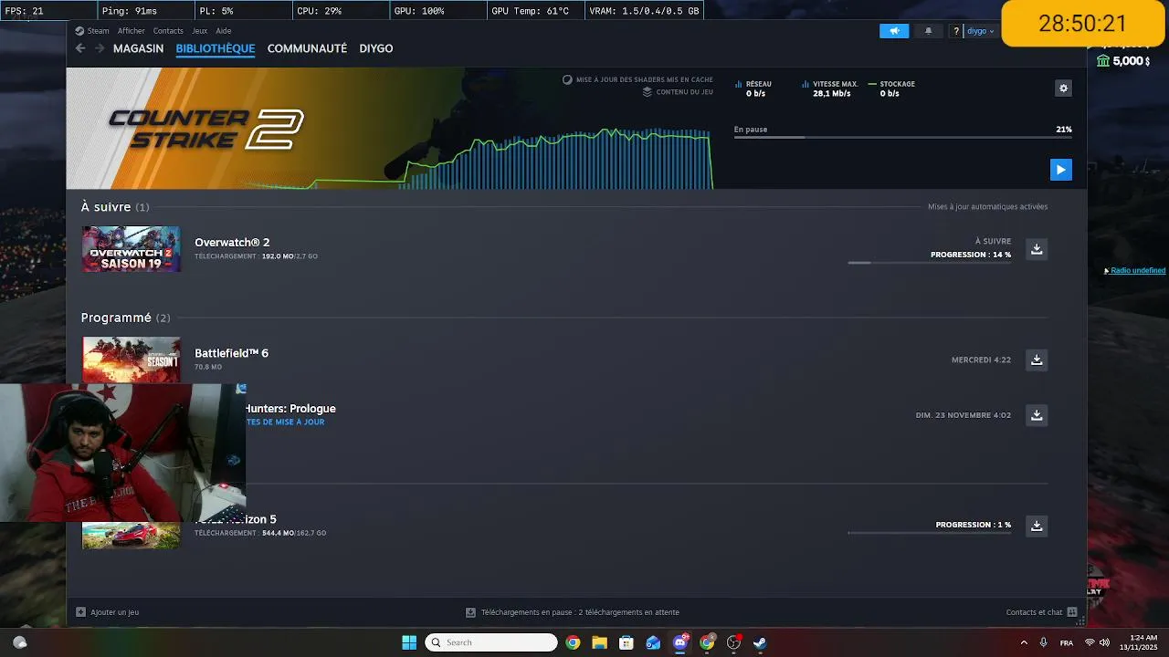Click Overwatch 2 download arrow icon
The height and width of the screenshot is (657, 1169).
(1037, 248)
